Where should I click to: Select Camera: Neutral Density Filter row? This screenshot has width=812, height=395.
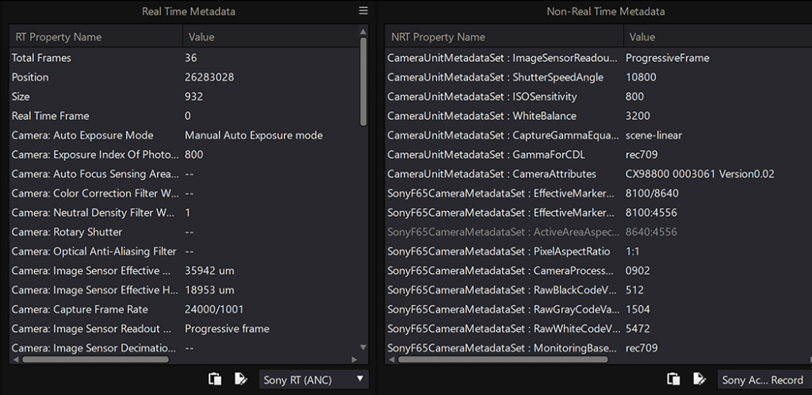point(184,213)
